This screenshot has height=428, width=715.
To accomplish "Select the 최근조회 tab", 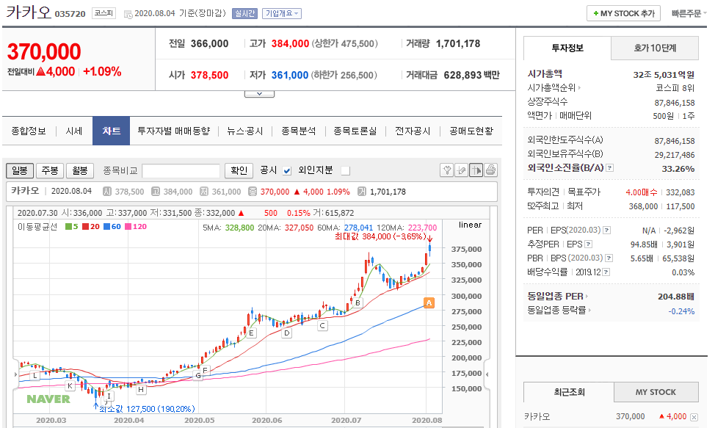I will (569, 392).
